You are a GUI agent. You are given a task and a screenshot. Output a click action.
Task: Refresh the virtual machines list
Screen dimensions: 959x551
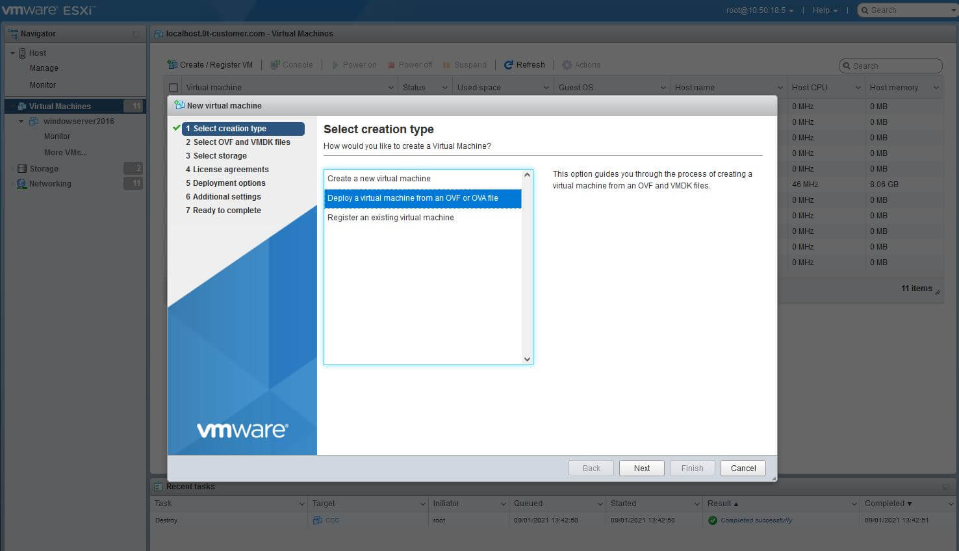509,64
